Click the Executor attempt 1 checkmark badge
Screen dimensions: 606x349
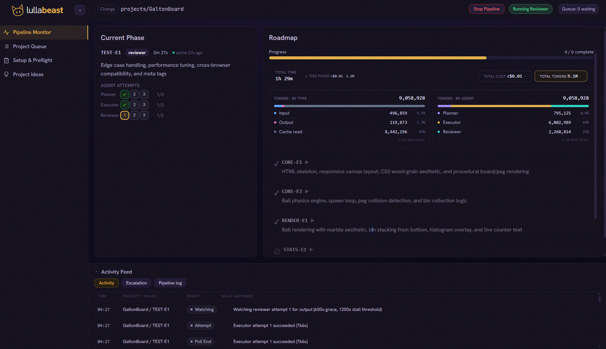coord(125,105)
